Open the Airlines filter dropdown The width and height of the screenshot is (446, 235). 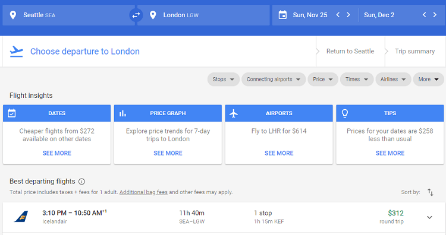(393, 80)
